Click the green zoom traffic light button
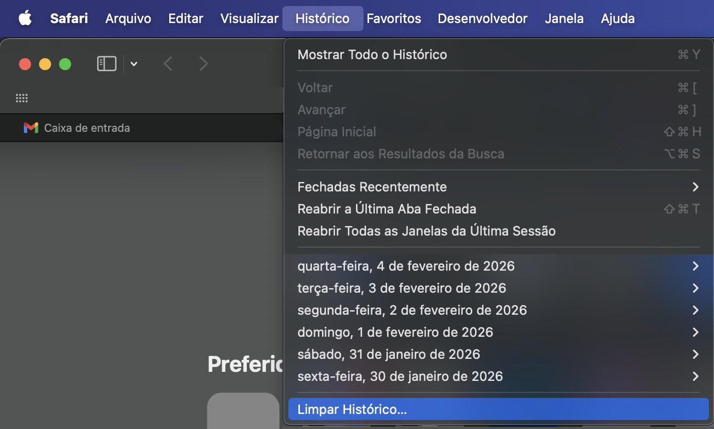 [x=65, y=64]
